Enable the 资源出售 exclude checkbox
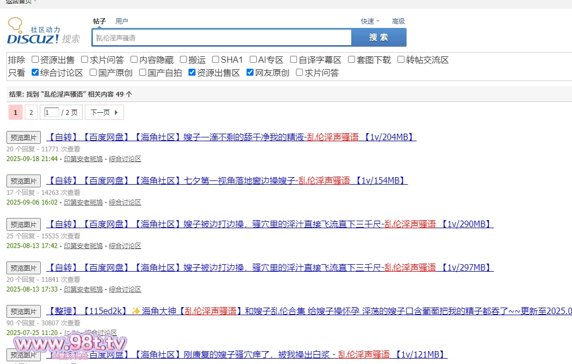 (35, 60)
